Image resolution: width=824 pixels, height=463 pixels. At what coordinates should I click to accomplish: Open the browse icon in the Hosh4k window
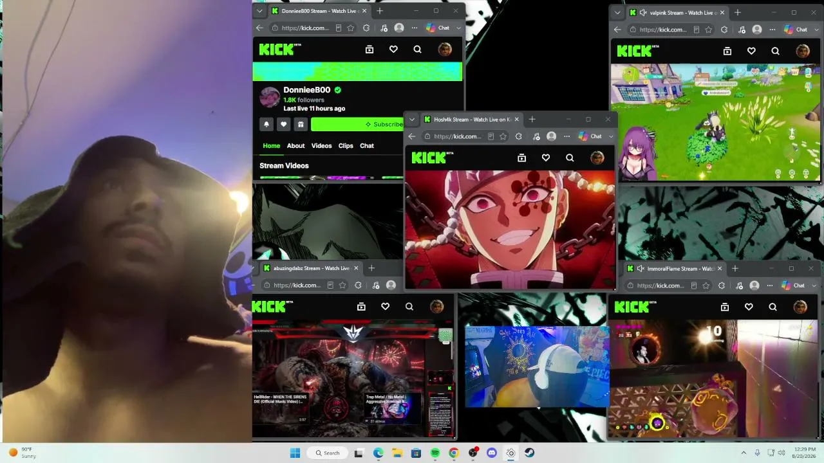coord(522,158)
